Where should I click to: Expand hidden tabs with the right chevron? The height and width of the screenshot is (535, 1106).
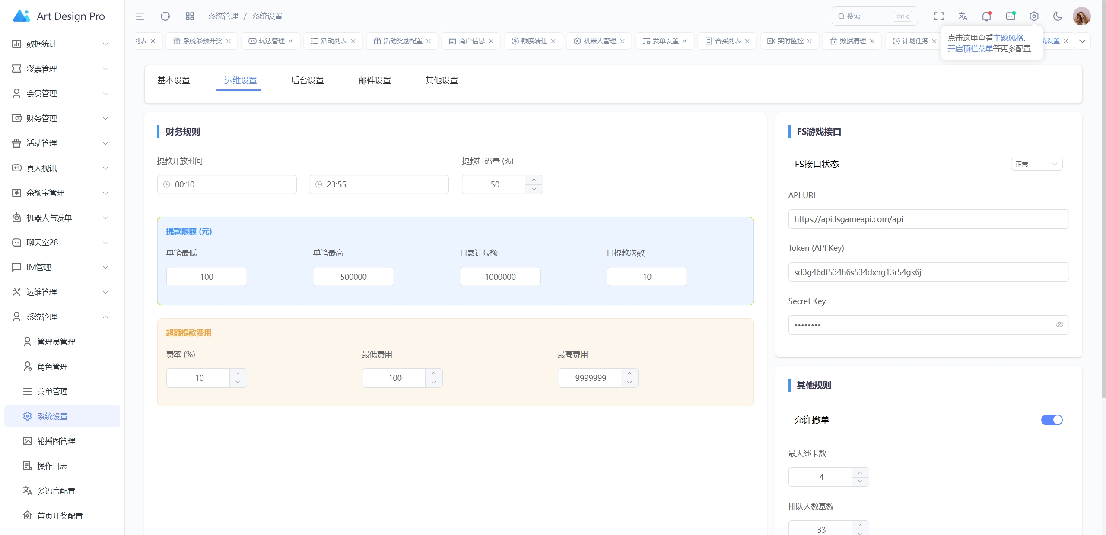(x=1082, y=41)
